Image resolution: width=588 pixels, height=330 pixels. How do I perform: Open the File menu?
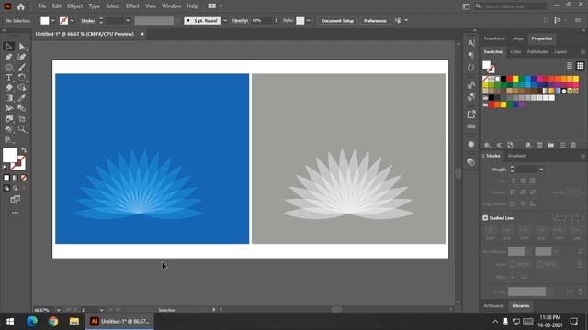[42, 6]
